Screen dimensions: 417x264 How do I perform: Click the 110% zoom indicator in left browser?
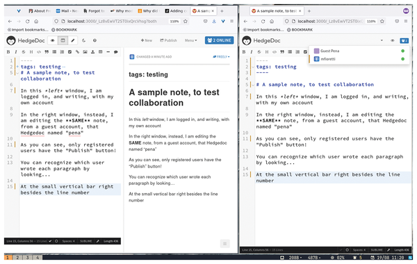[x=174, y=22]
